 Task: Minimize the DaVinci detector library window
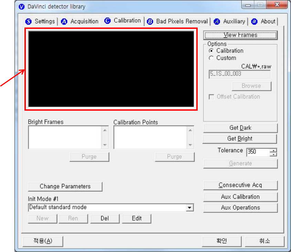[x=248, y=5]
